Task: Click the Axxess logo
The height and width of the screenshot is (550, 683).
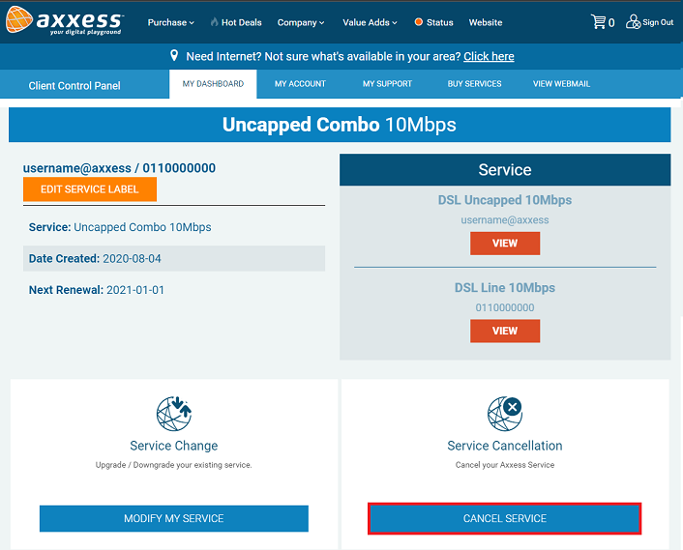Action: [65, 20]
